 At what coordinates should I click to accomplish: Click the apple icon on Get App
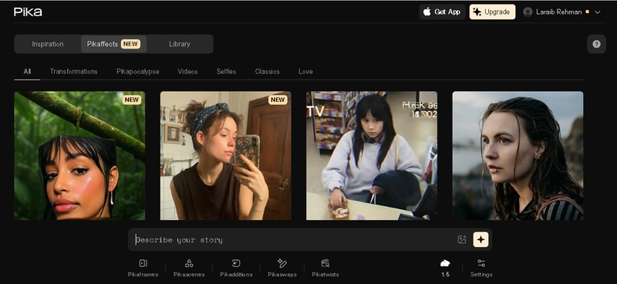pyautogui.click(x=427, y=12)
